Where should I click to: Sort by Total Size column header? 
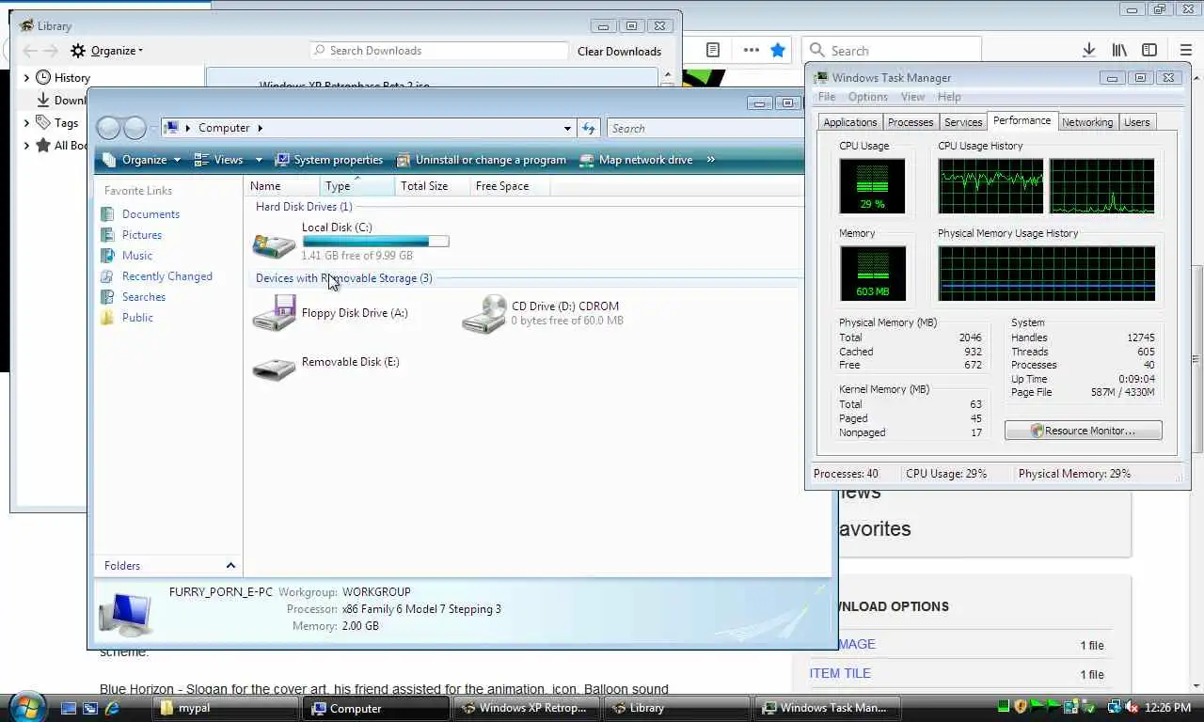point(433,186)
